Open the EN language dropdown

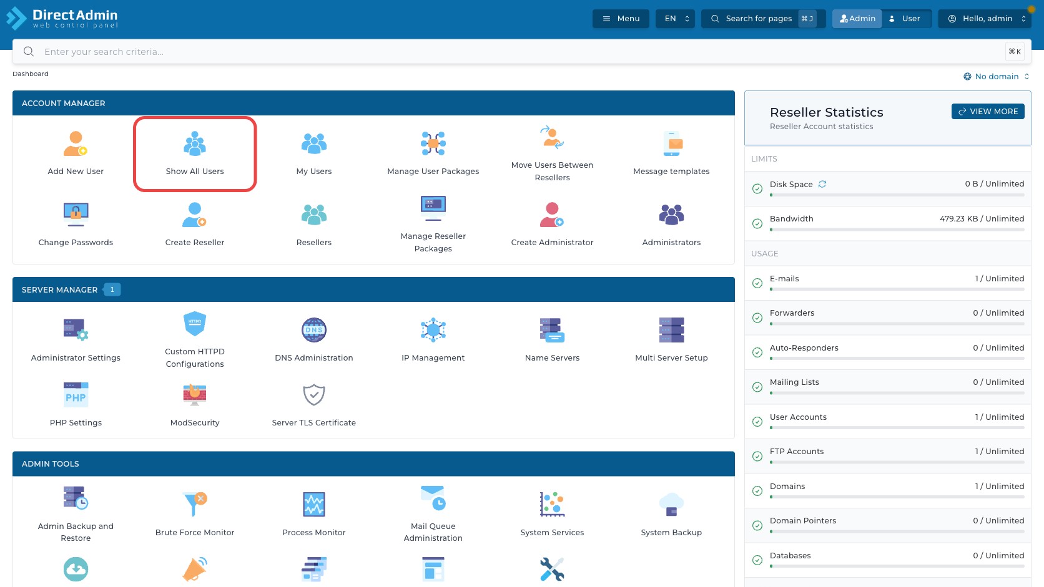point(675,19)
